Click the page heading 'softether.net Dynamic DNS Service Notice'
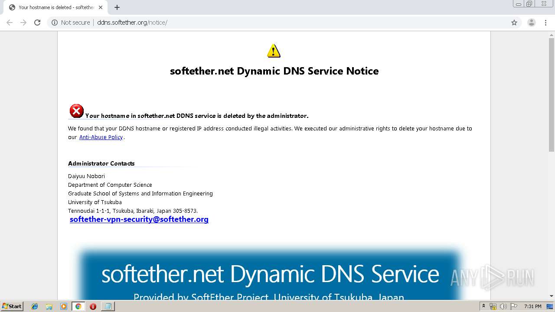The width and height of the screenshot is (555, 312). click(274, 71)
